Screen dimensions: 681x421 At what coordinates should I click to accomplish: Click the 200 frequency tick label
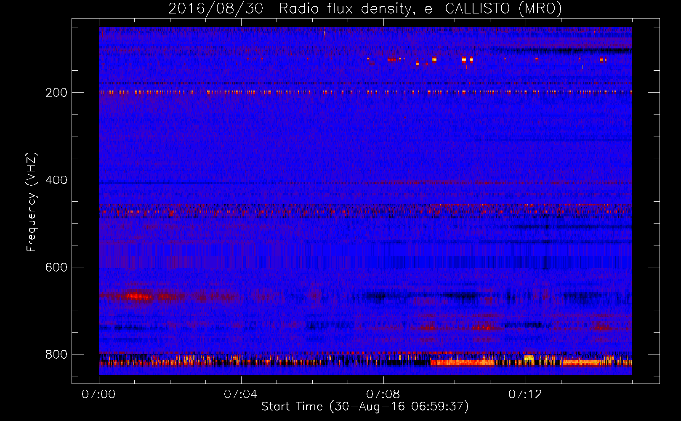click(x=56, y=93)
